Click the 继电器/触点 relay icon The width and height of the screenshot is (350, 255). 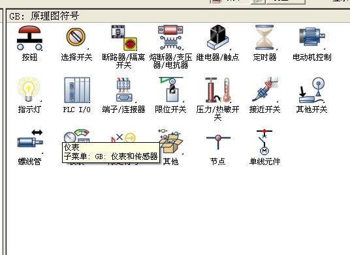tap(217, 37)
